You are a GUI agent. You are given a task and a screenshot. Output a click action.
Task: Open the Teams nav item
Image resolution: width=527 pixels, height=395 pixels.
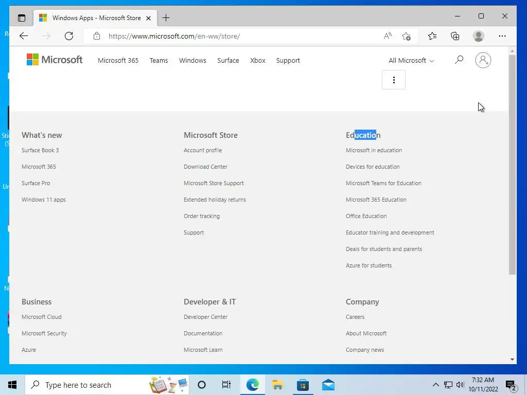pyautogui.click(x=159, y=61)
